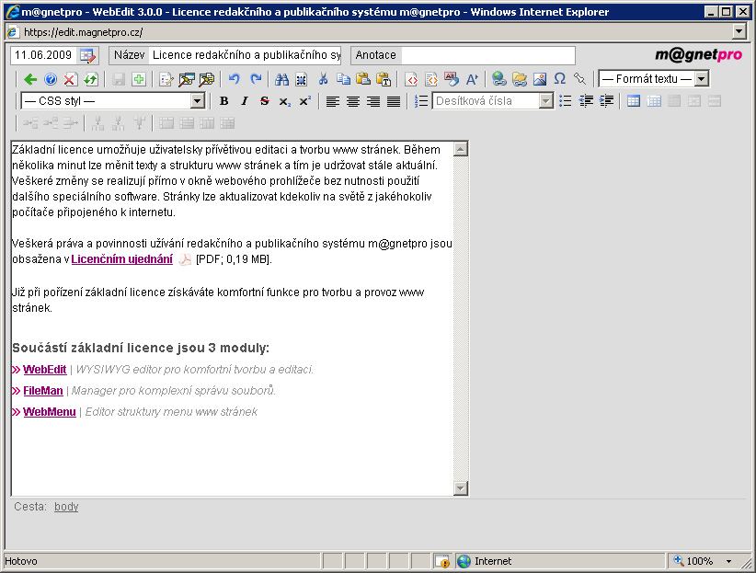Open the CSS styl dropdown
The width and height of the screenshot is (756, 573).
pyautogui.click(x=197, y=101)
